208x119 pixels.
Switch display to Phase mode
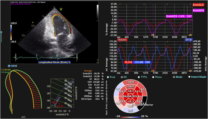point(153,77)
